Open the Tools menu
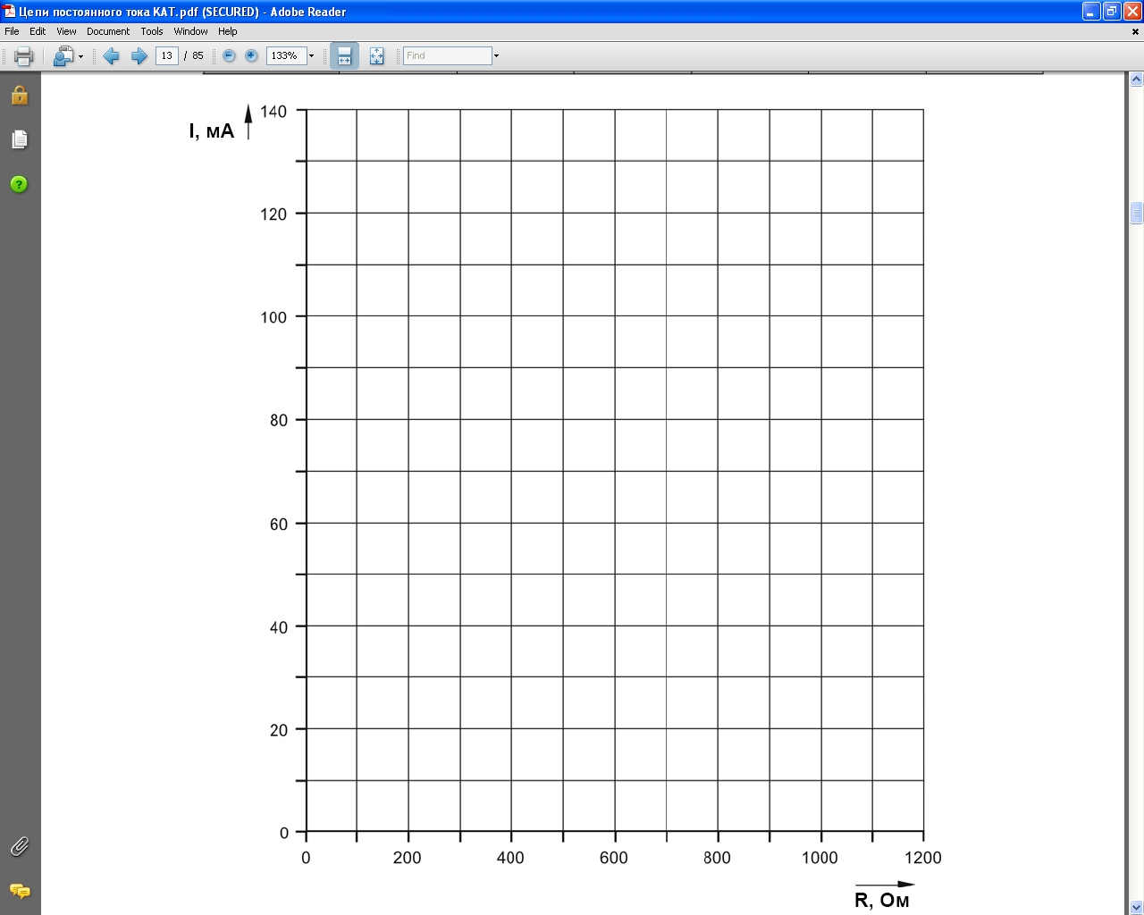 pyautogui.click(x=152, y=31)
